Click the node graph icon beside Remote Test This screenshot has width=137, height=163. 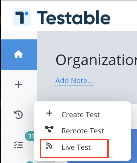pyautogui.click(x=49, y=129)
